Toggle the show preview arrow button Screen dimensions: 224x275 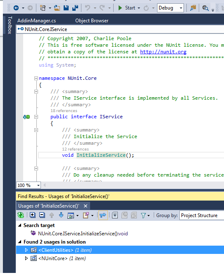[x=103, y=215]
